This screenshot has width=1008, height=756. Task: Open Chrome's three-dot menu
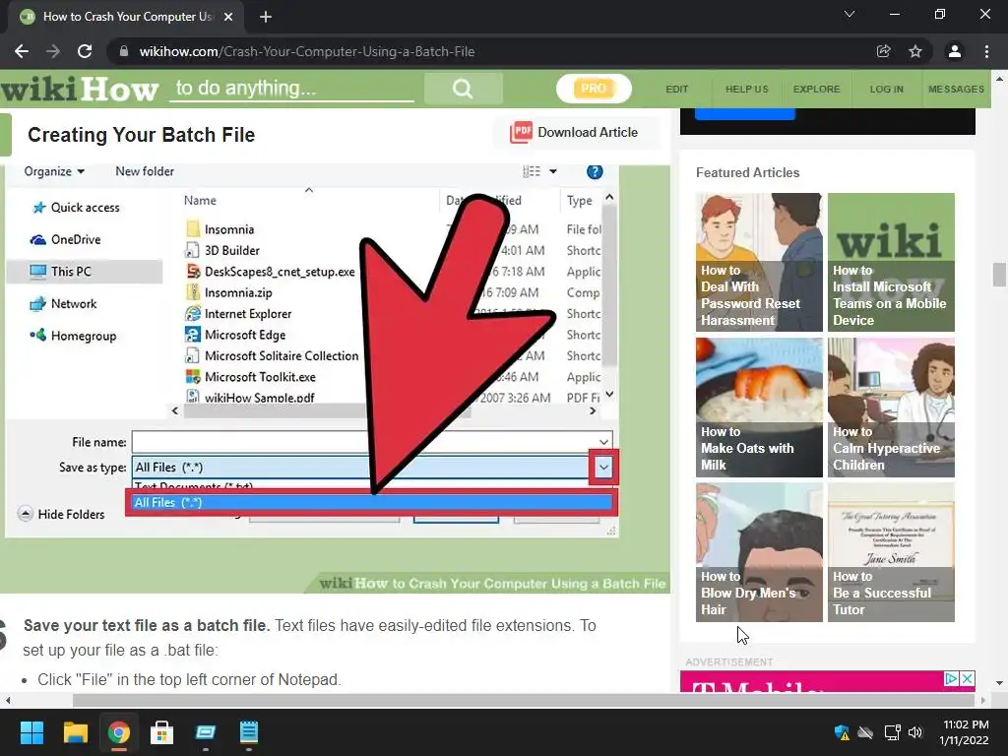click(x=986, y=51)
